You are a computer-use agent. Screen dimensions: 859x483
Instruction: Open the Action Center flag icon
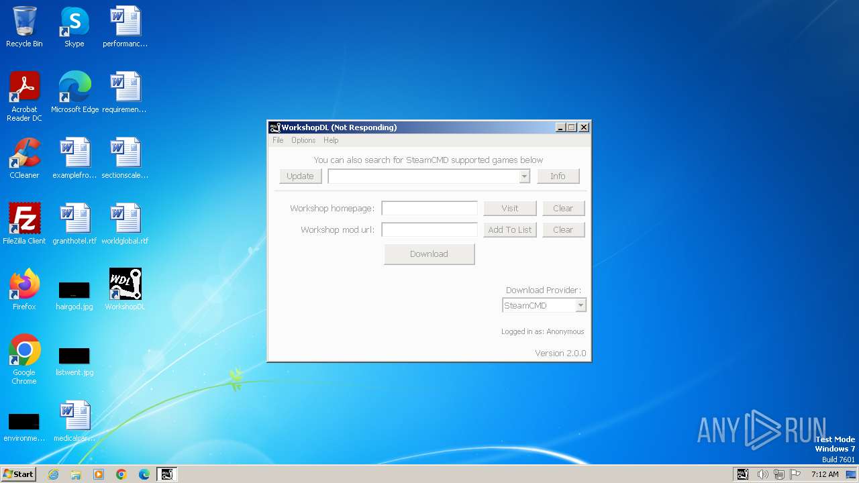pos(795,474)
